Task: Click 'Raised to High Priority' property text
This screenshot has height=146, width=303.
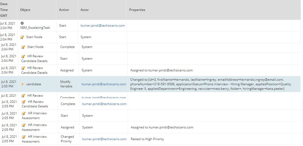Action: [x=147, y=139]
